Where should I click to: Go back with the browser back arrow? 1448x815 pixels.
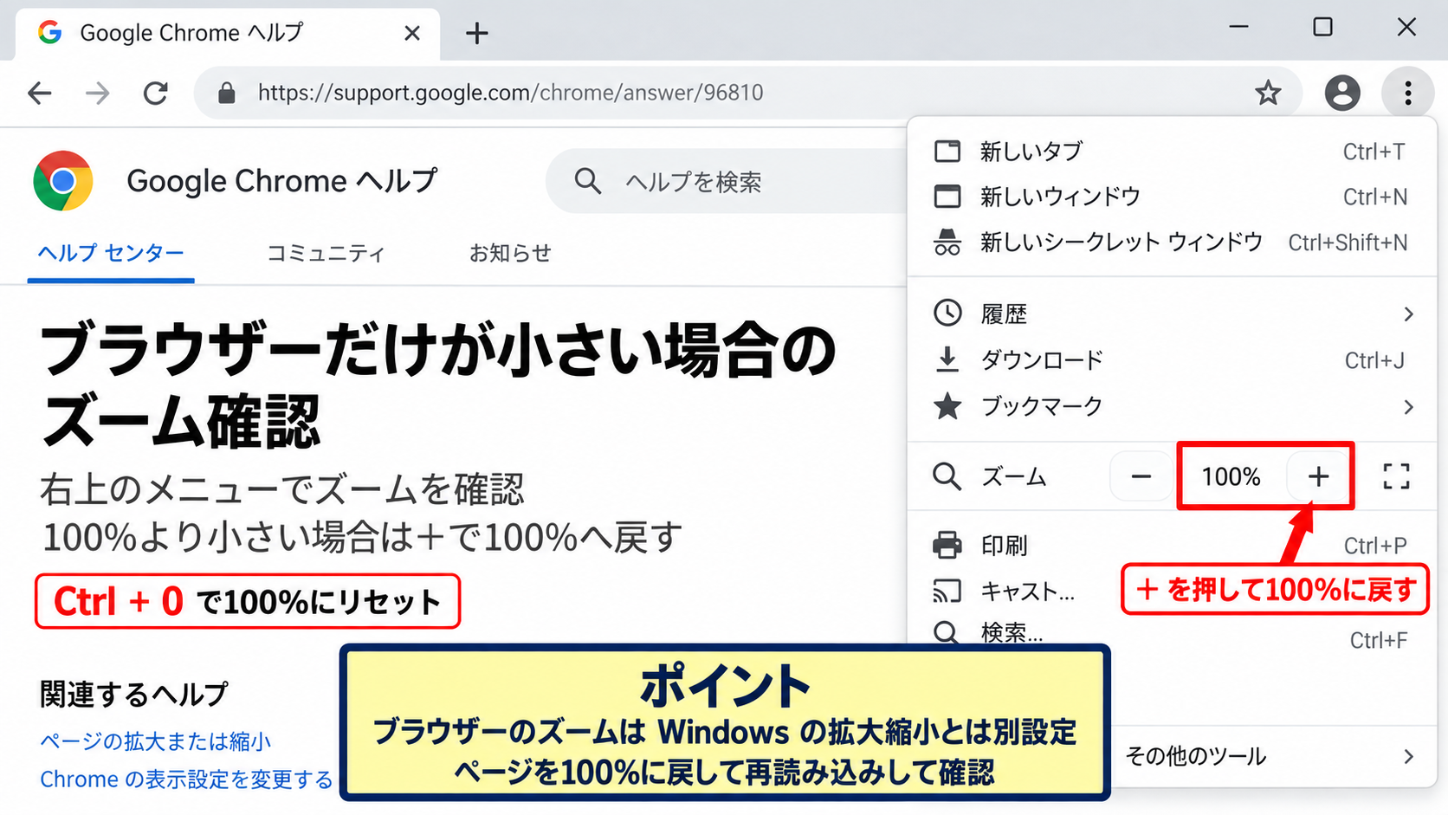click(x=40, y=93)
